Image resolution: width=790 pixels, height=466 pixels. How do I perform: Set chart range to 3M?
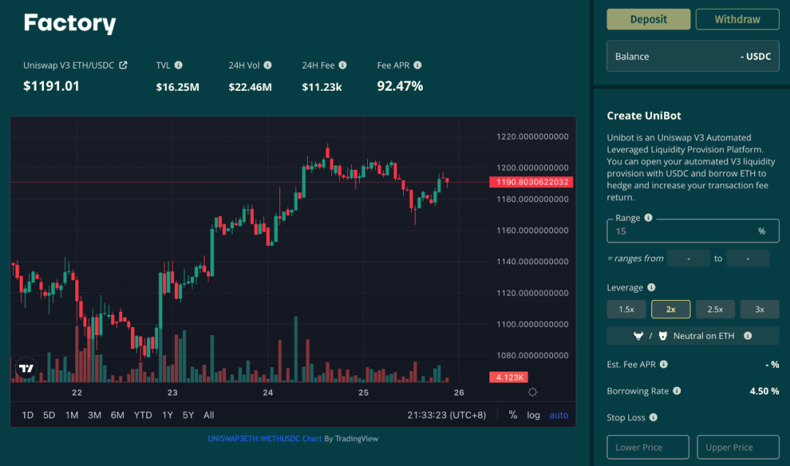94,415
